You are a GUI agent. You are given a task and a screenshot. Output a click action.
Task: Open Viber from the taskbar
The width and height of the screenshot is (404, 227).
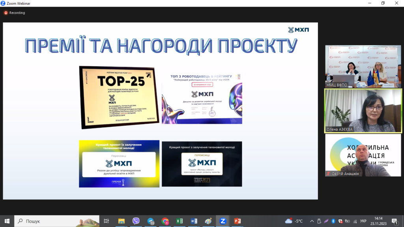point(136,221)
